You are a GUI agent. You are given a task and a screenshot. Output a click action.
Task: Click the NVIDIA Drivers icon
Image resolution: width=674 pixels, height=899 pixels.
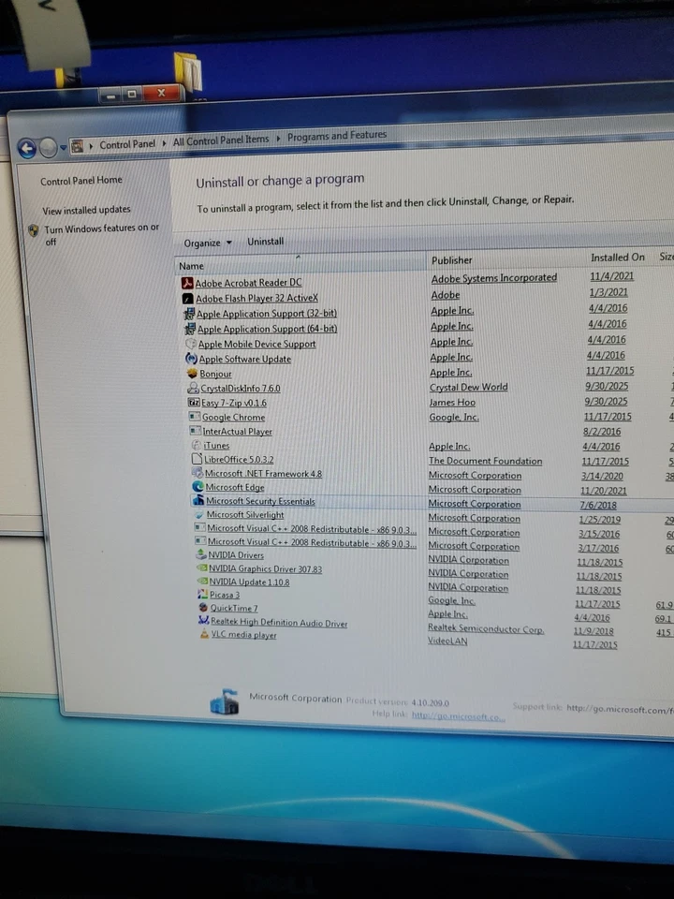[x=201, y=554]
